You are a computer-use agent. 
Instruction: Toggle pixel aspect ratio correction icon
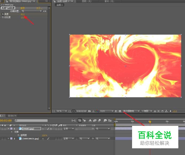155,111
